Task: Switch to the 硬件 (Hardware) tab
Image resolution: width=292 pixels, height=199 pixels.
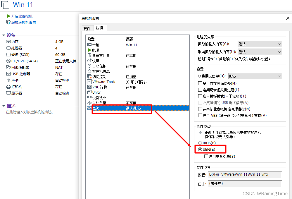Action: [x=87, y=29]
